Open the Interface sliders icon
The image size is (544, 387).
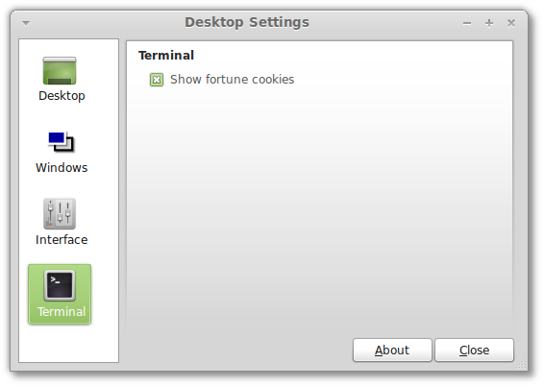[x=60, y=213]
